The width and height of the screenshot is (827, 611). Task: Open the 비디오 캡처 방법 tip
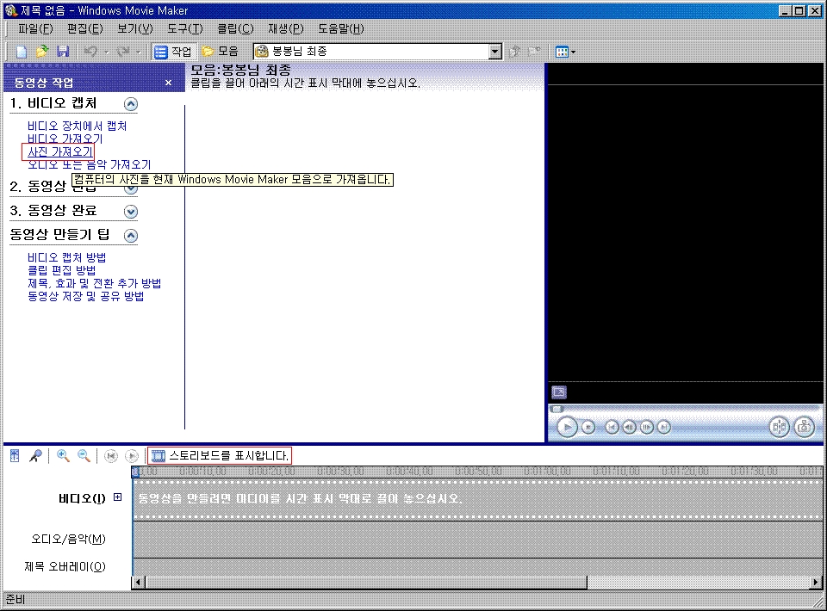pyautogui.click(x=66, y=257)
